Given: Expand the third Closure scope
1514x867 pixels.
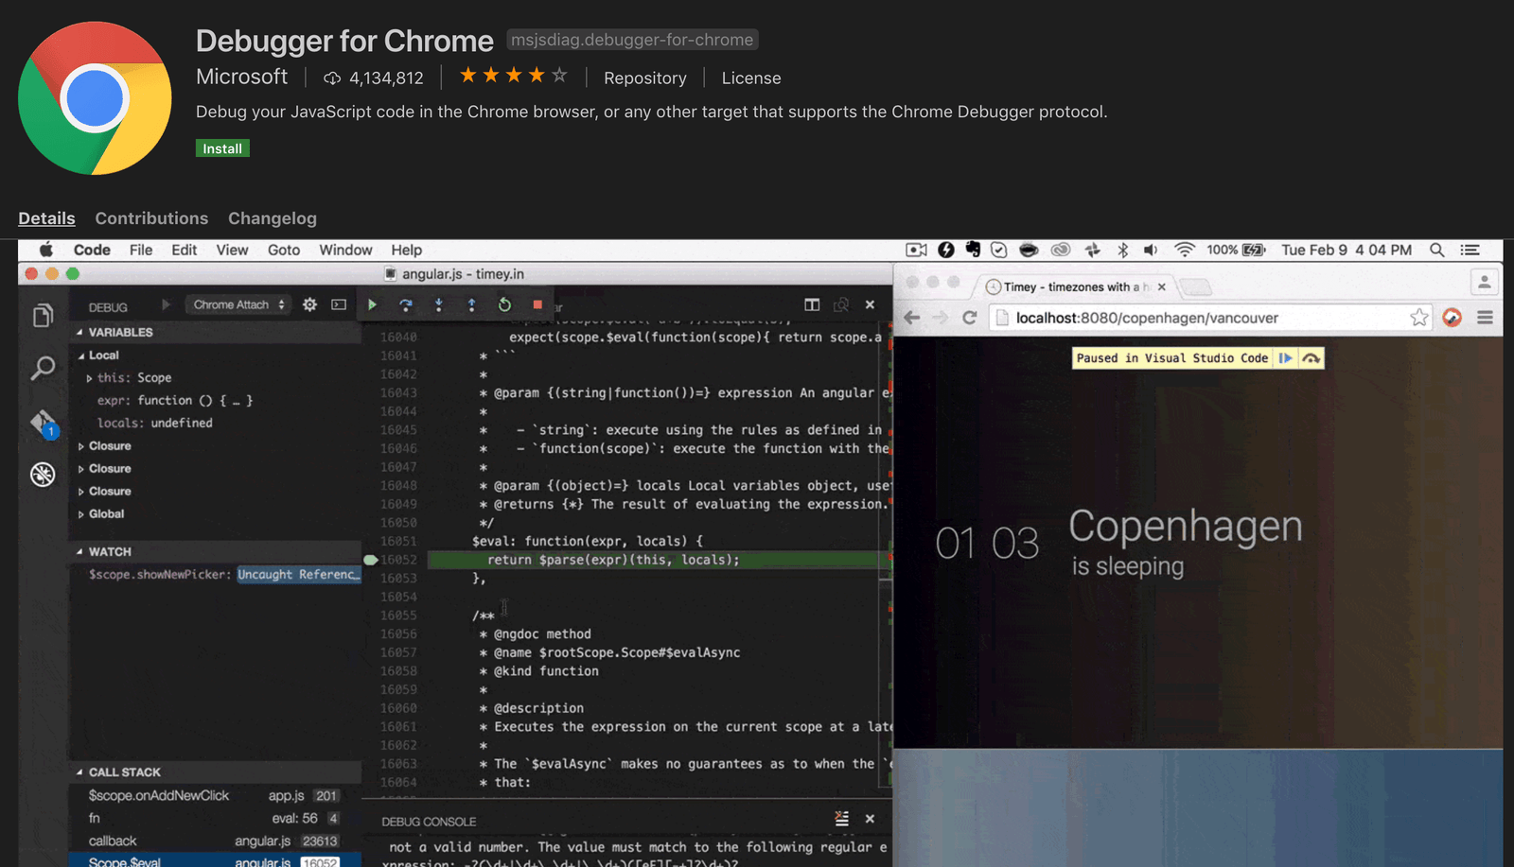Looking at the screenshot, I should coord(104,491).
